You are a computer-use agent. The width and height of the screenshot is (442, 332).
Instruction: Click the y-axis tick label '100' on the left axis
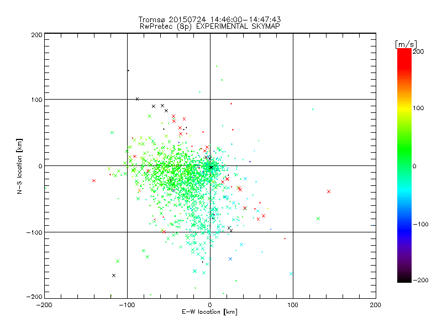(36, 100)
